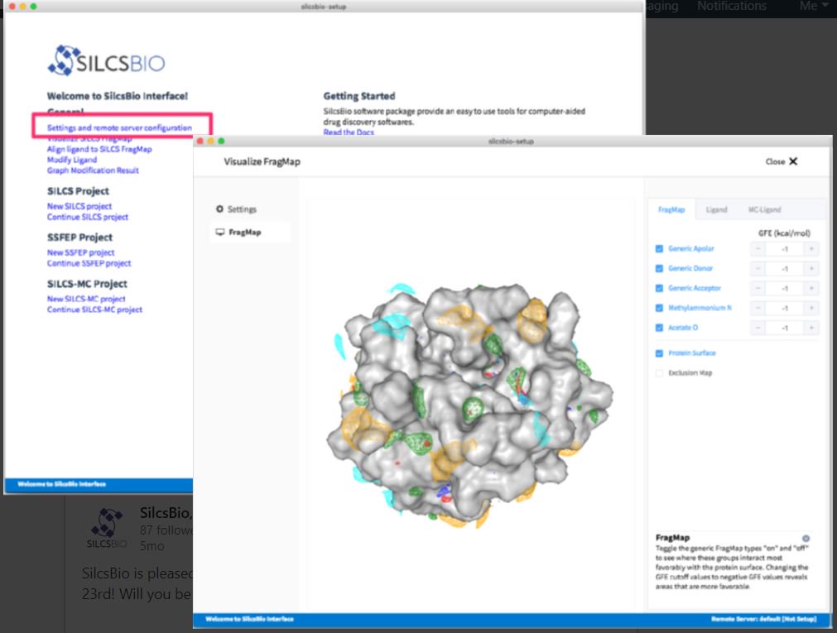Click Generic Donor GFE value field

pos(784,268)
